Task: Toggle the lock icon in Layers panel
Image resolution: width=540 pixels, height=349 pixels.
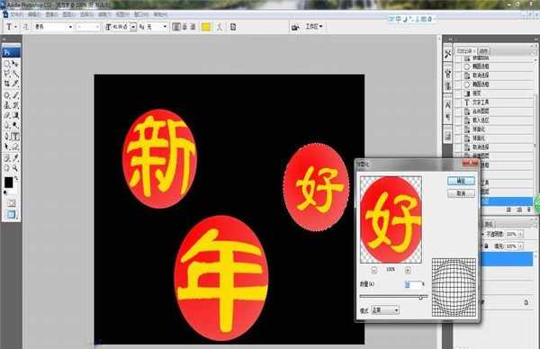Action: click(x=486, y=246)
